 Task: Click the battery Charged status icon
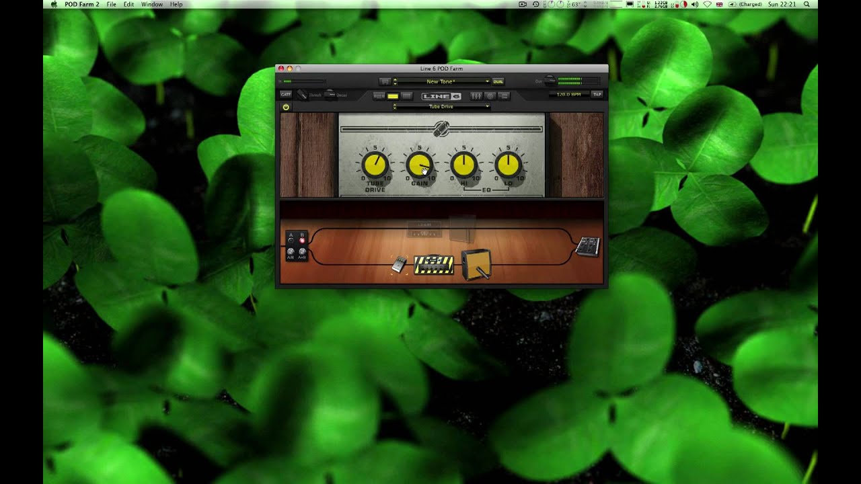[745, 4]
